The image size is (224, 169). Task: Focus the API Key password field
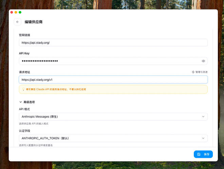tap(113, 61)
